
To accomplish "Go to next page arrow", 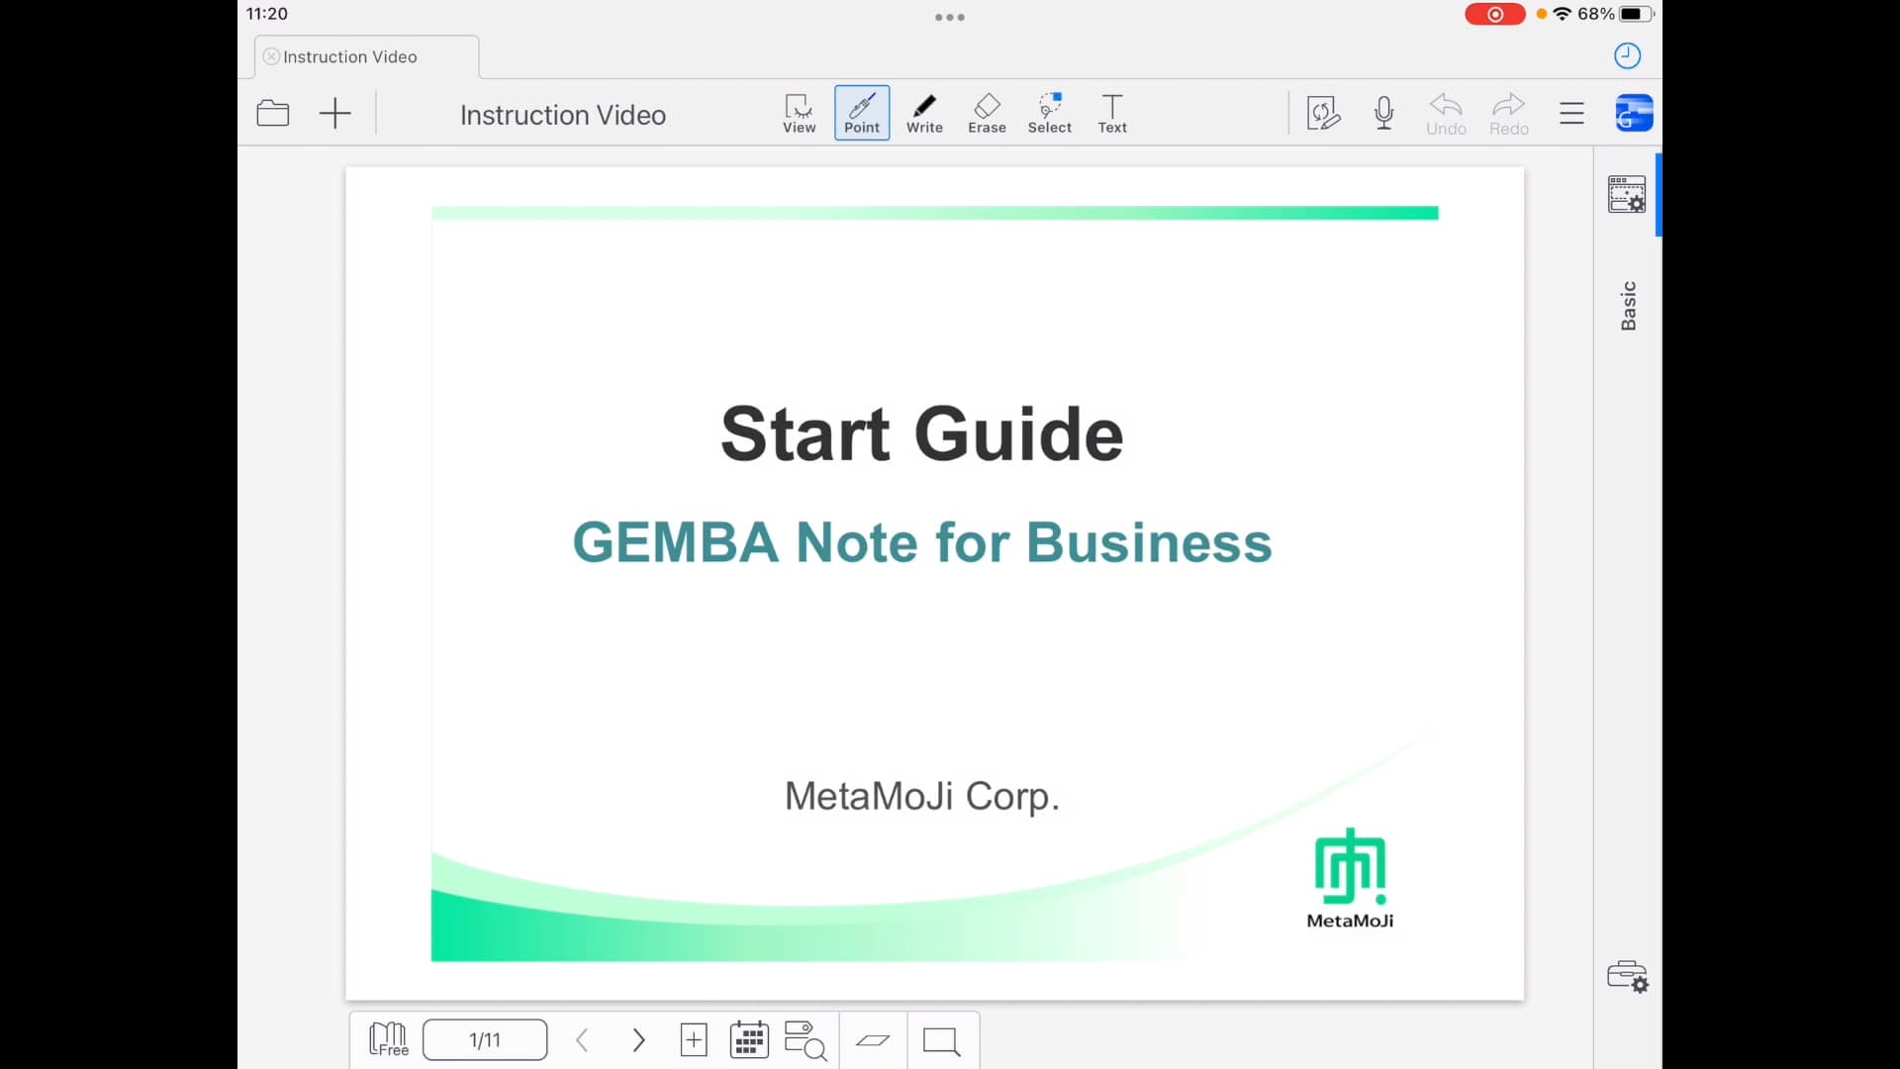I will (x=639, y=1040).
